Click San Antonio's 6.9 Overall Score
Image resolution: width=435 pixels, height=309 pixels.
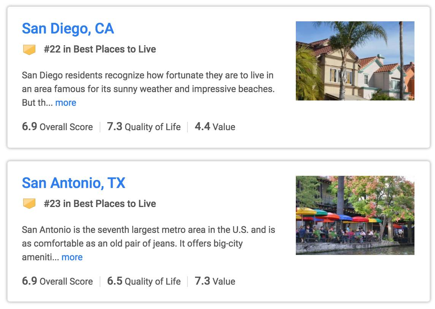click(x=57, y=281)
